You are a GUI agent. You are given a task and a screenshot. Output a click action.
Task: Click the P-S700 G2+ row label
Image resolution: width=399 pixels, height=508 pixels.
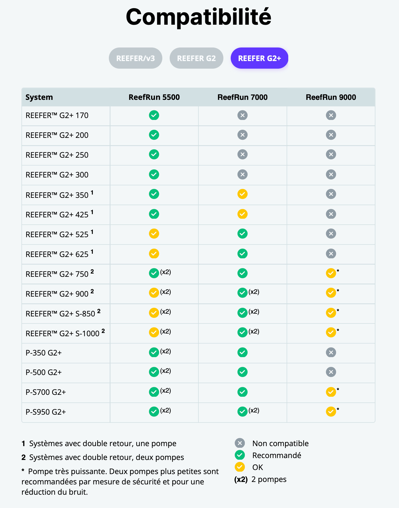[x=46, y=392]
